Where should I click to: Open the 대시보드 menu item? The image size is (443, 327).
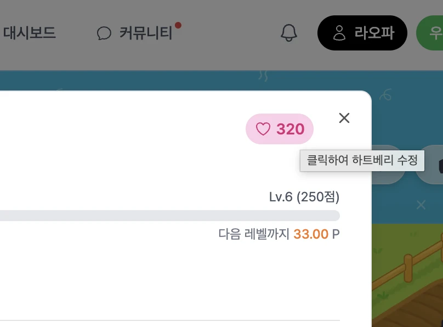click(30, 33)
